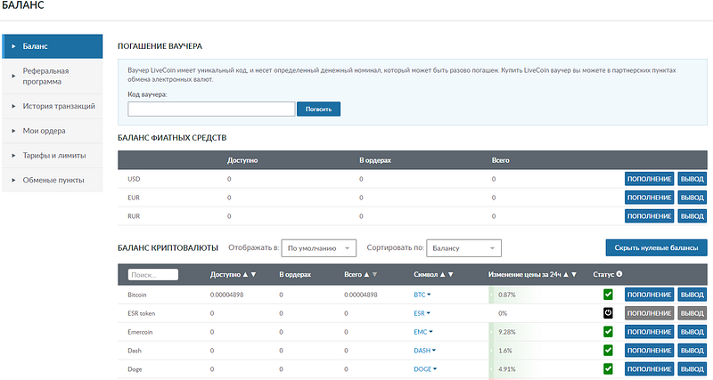Click the black power status icon for ESR token

tap(608, 312)
